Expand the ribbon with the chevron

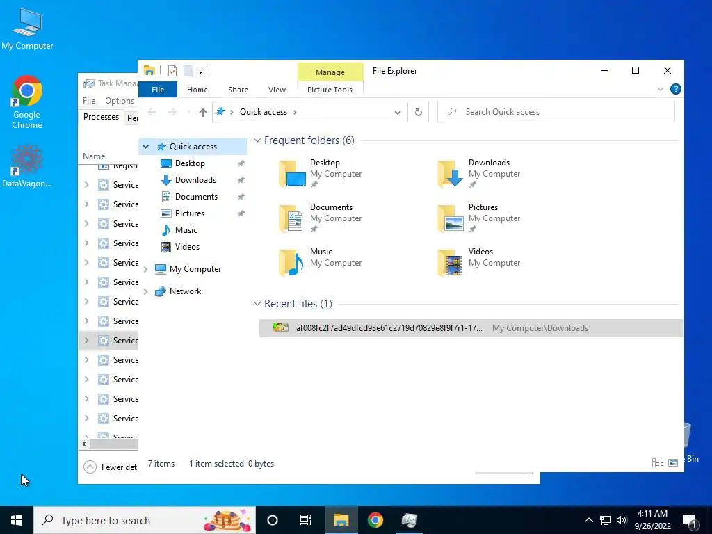(661, 90)
